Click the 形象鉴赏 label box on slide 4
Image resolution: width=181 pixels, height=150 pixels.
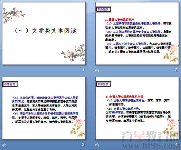(103, 84)
